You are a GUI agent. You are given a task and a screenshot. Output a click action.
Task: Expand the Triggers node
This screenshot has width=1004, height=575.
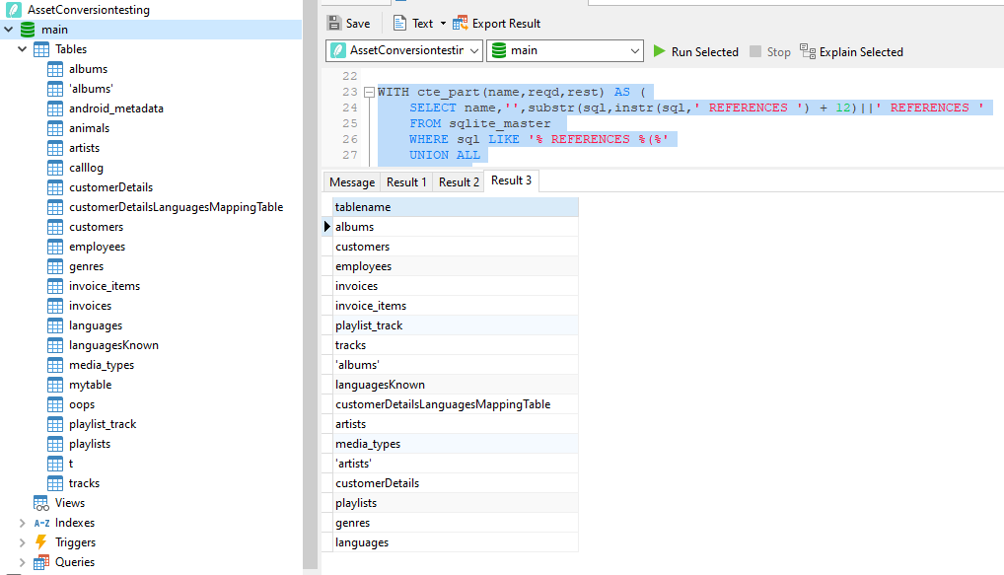23,543
